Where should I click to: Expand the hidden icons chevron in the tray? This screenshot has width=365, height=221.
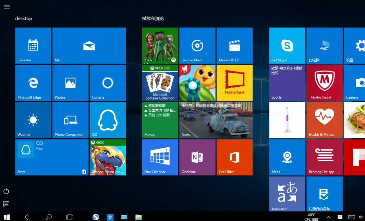pyautogui.click(x=328, y=217)
